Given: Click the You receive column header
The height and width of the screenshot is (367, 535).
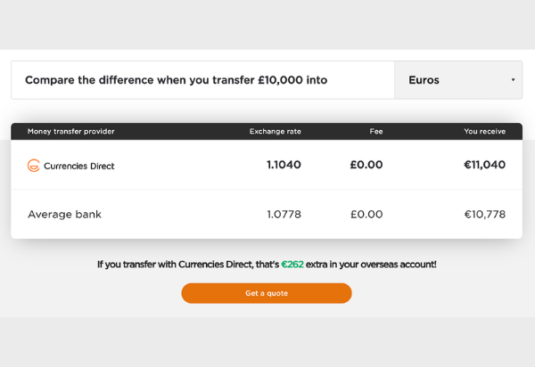Looking at the screenshot, I should pyautogui.click(x=484, y=132).
